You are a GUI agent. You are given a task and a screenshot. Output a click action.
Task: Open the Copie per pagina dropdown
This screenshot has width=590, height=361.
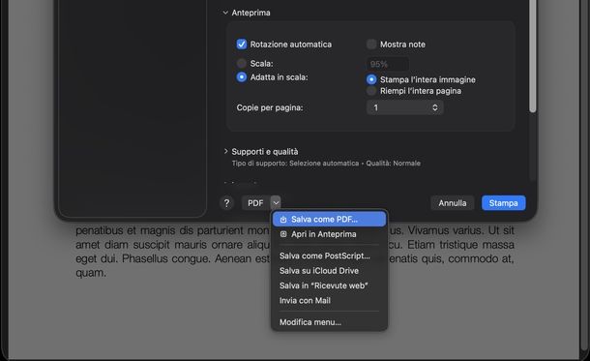(405, 107)
